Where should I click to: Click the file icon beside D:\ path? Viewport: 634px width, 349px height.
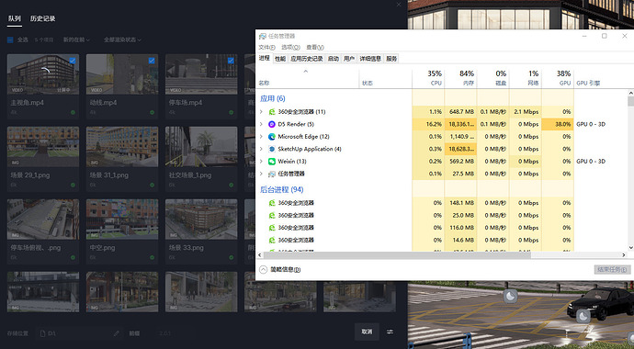tap(42, 333)
